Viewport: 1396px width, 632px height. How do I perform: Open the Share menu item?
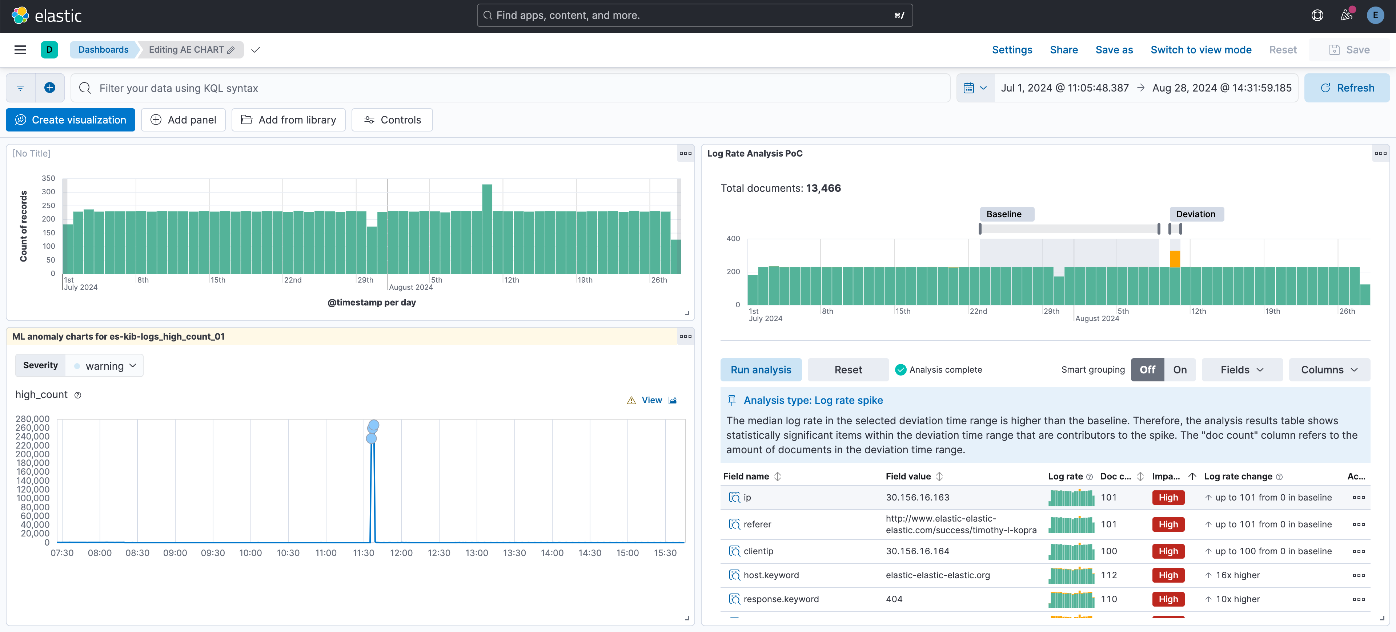pyautogui.click(x=1063, y=50)
